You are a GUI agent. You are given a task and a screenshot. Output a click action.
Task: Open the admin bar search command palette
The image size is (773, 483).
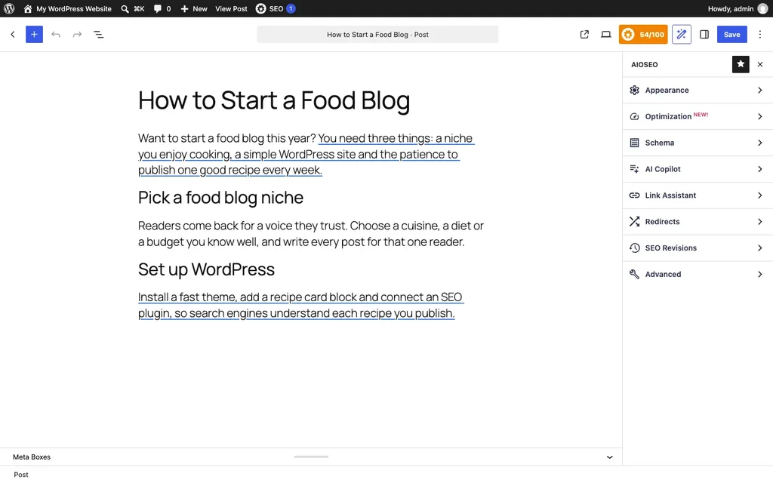click(x=133, y=8)
